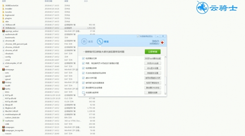Check the 浏览器功能异常 checkbox
Viewport: 245px width, 136px height.
tap(83, 92)
